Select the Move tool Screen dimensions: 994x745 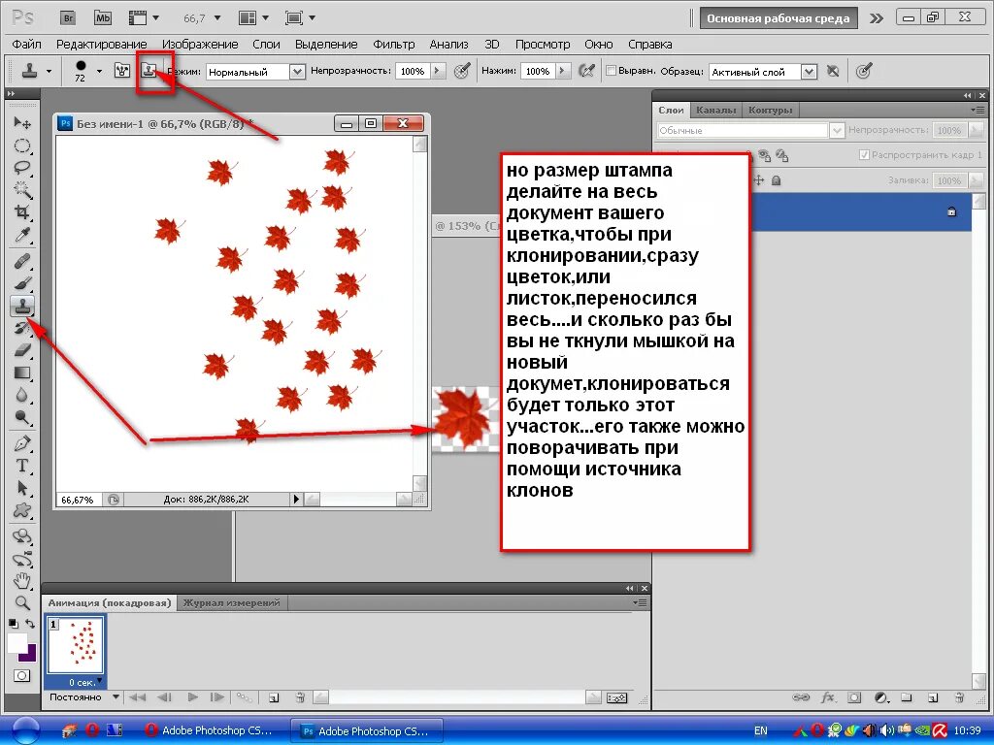(x=22, y=122)
